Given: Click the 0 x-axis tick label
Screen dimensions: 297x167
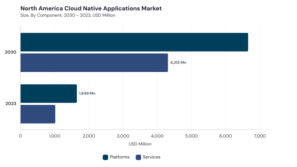Looking at the screenshot, I should pos(20,136).
